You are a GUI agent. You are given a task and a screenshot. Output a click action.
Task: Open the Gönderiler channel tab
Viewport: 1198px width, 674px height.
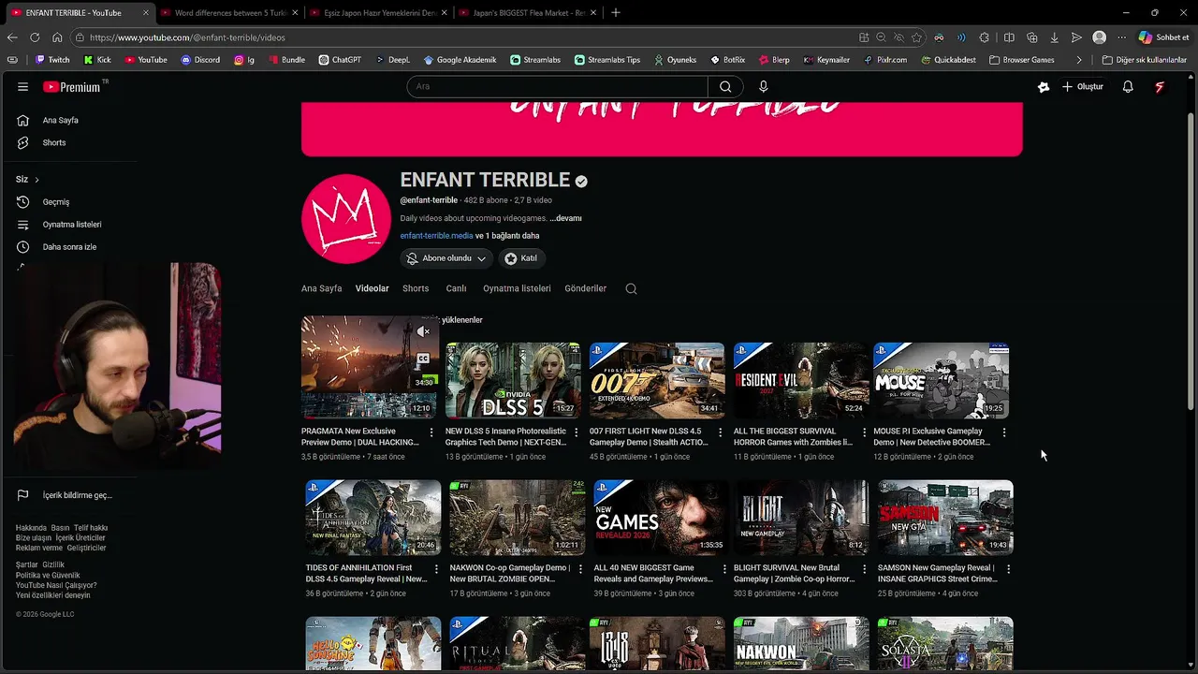(x=586, y=288)
